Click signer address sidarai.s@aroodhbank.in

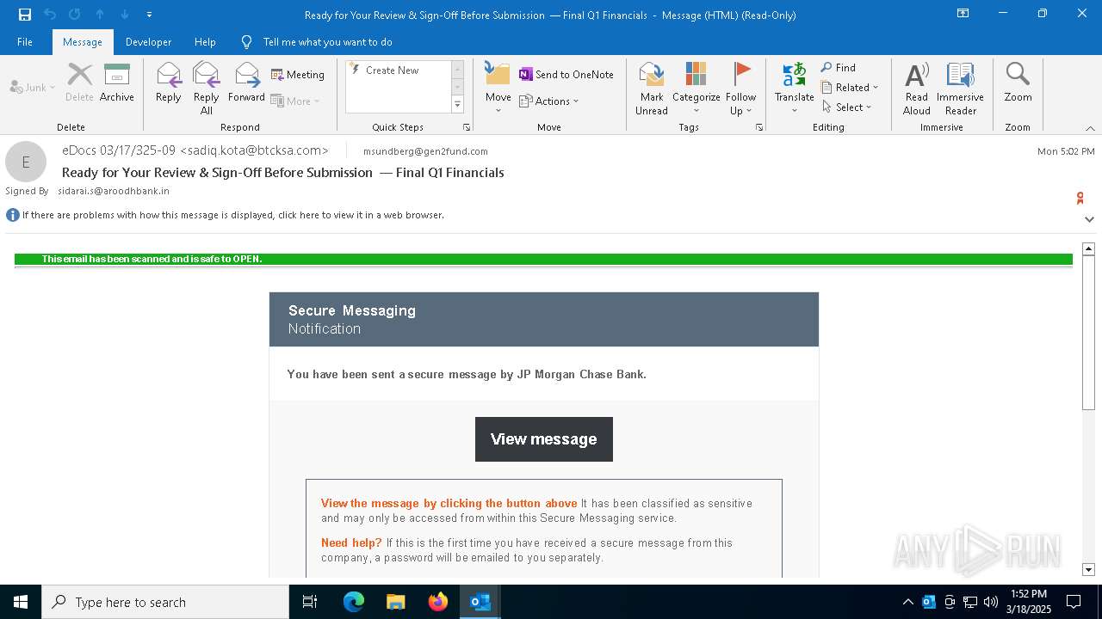tap(114, 191)
